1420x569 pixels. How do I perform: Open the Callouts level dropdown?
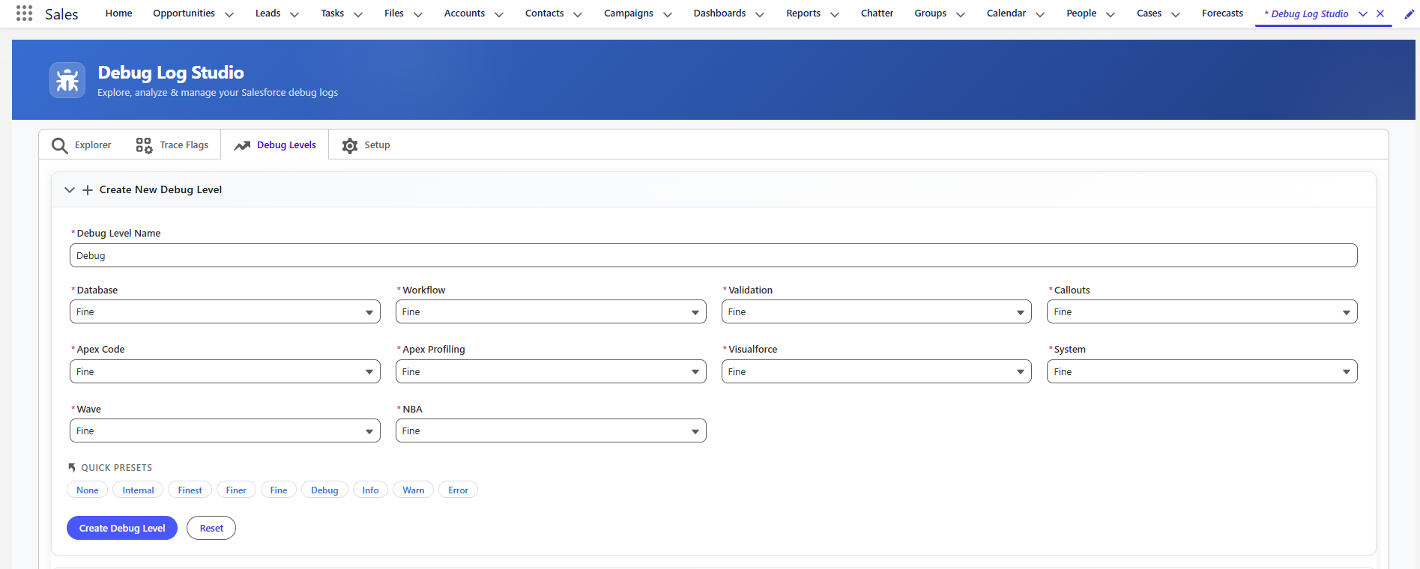pos(1202,311)
